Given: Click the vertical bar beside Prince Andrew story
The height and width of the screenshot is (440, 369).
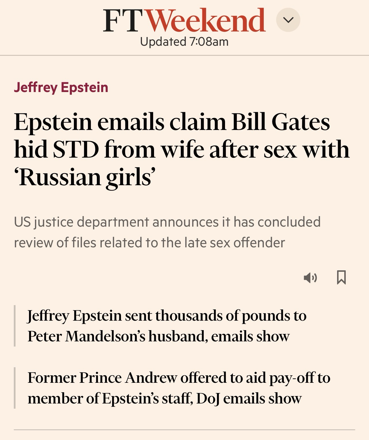Looking at the screenshot, I should [15, 388].
